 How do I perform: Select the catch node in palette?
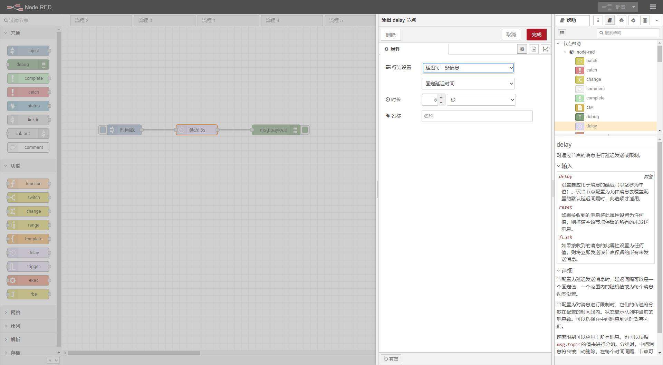(x=28, y=92)
